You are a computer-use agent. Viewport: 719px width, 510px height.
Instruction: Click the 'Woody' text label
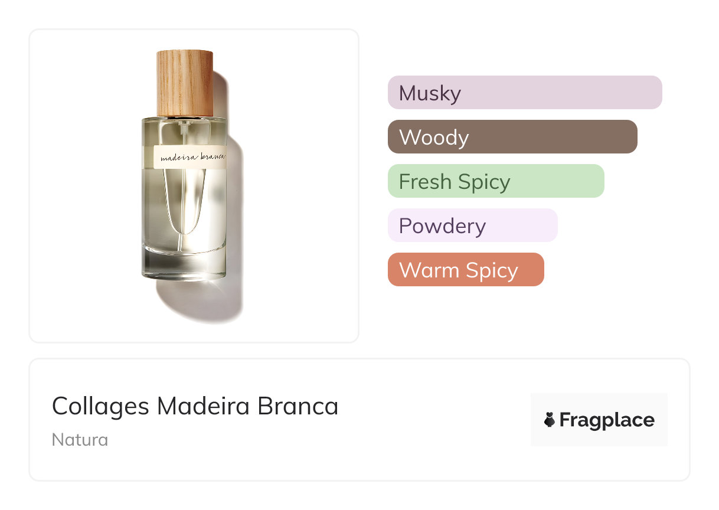[x=434, y=138]
